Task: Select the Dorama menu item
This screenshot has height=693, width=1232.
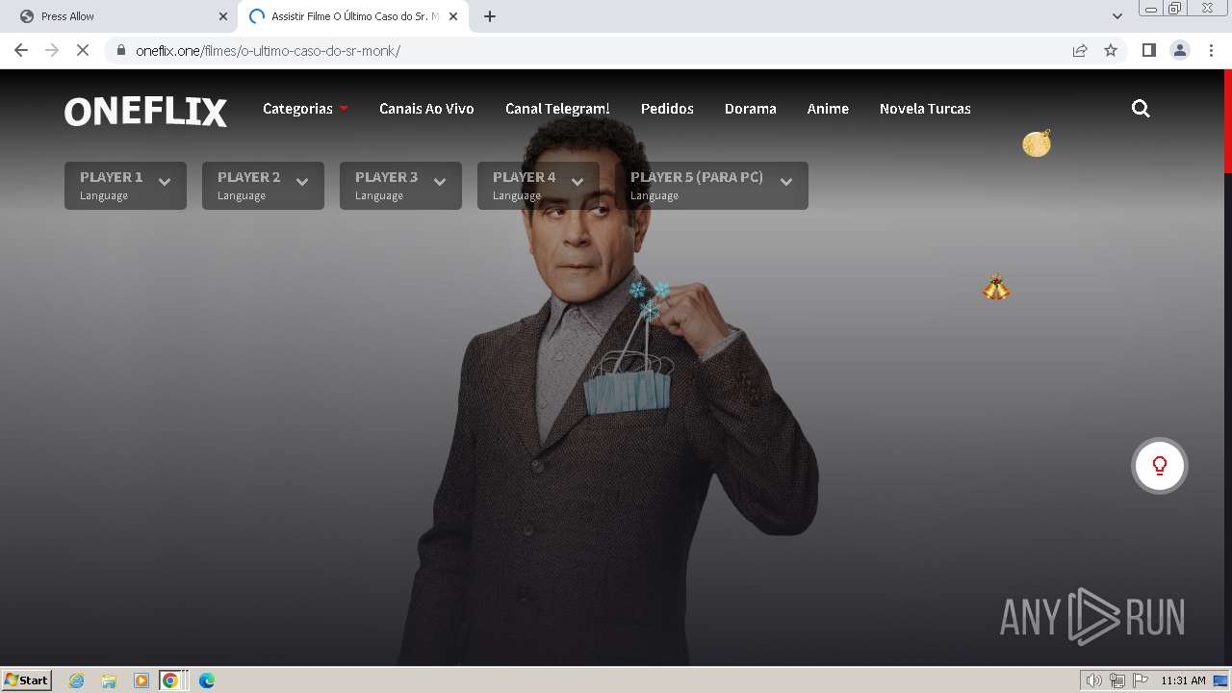Action: [750, 109]
